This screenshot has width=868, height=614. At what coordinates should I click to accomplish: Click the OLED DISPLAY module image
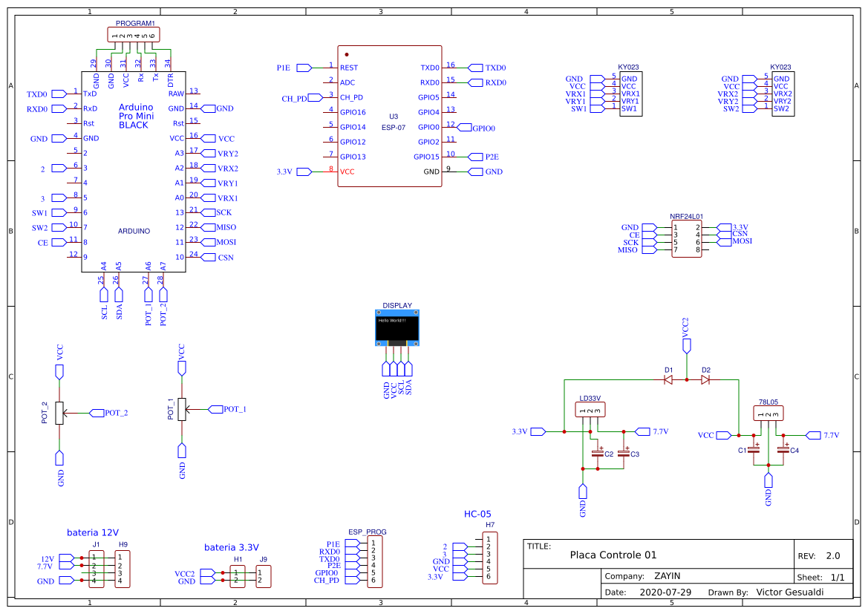(397, 328)
